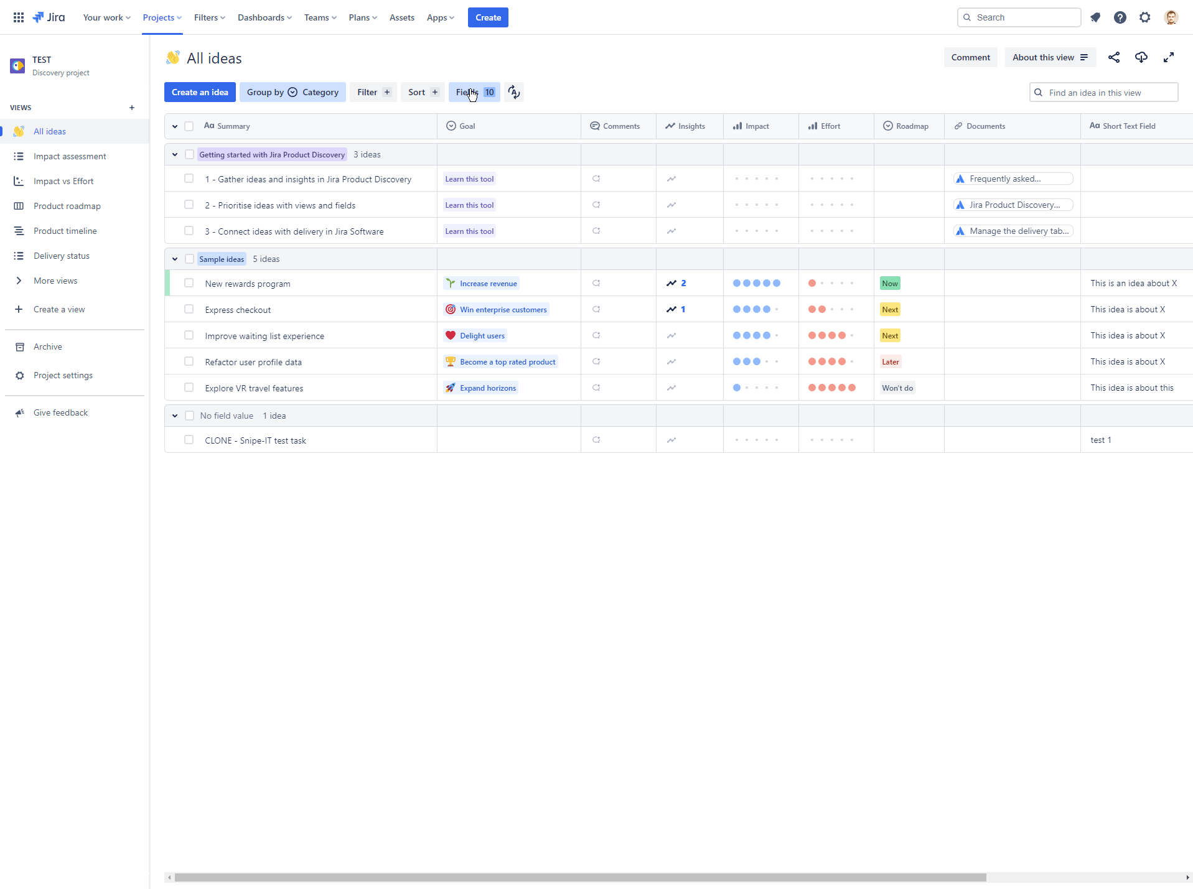Click the Impact dot rating for Express checkout

[757, 309]
